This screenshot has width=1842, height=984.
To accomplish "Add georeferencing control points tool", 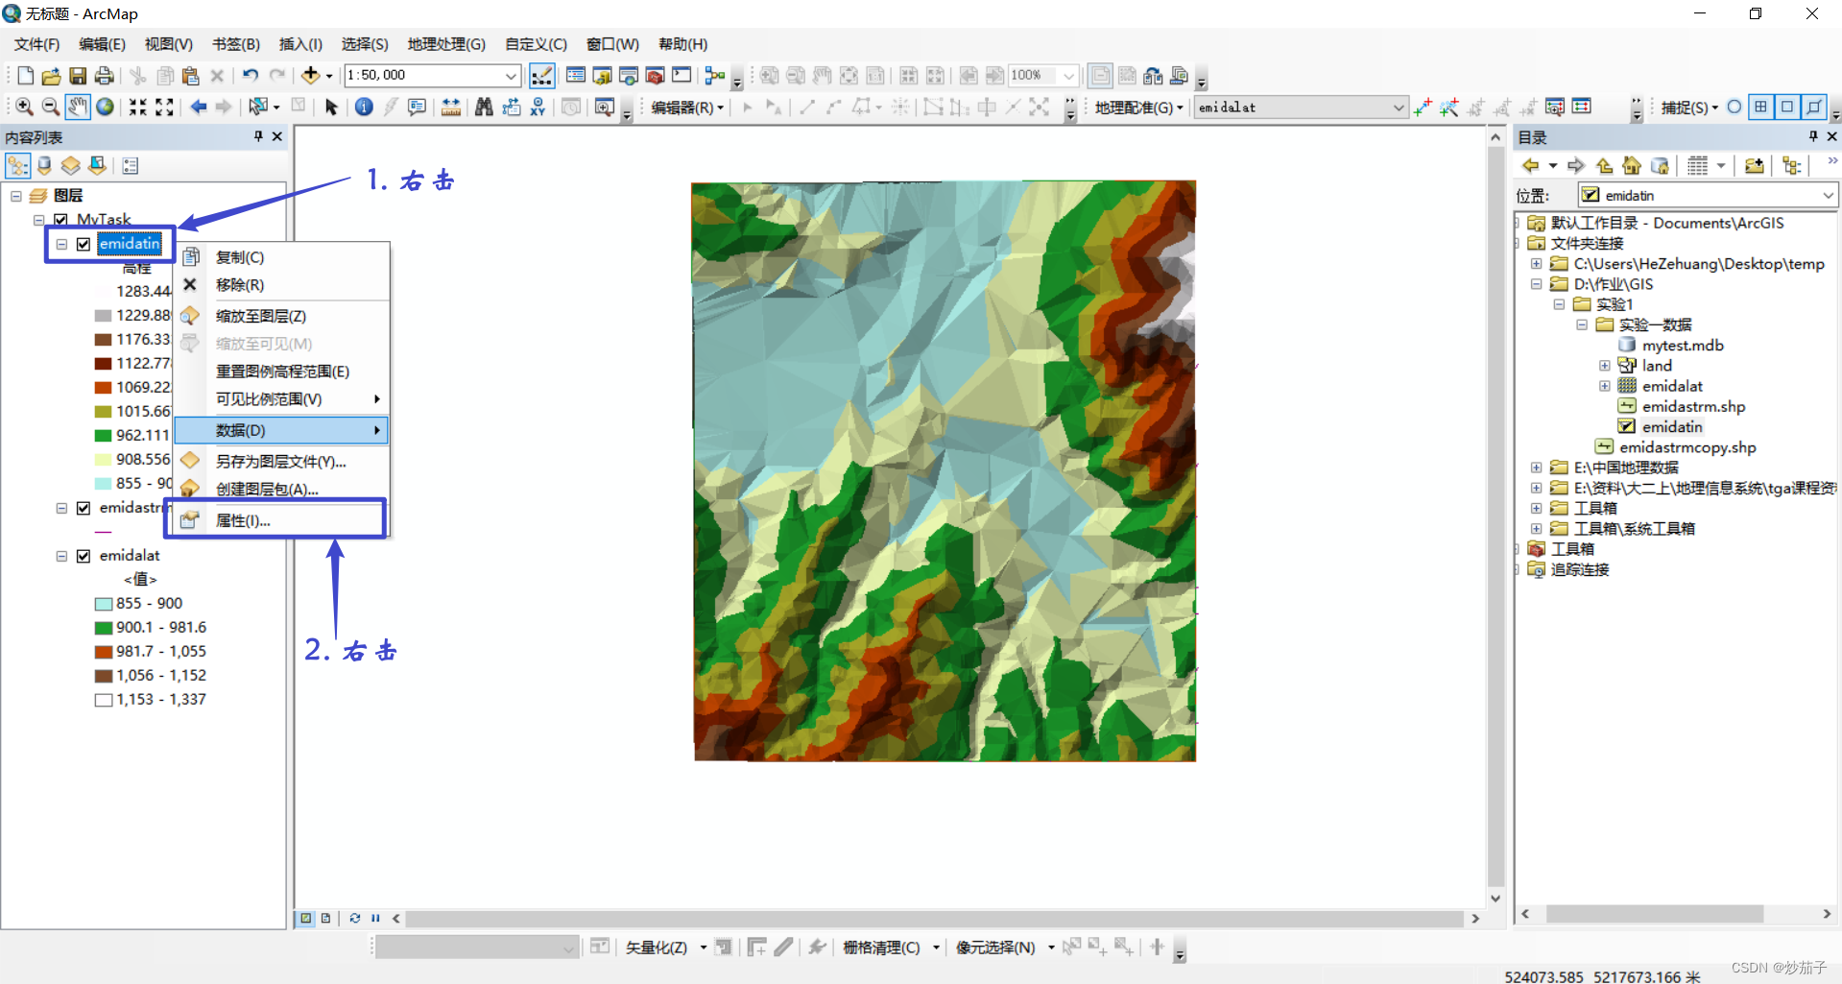I will [1423, 107].
